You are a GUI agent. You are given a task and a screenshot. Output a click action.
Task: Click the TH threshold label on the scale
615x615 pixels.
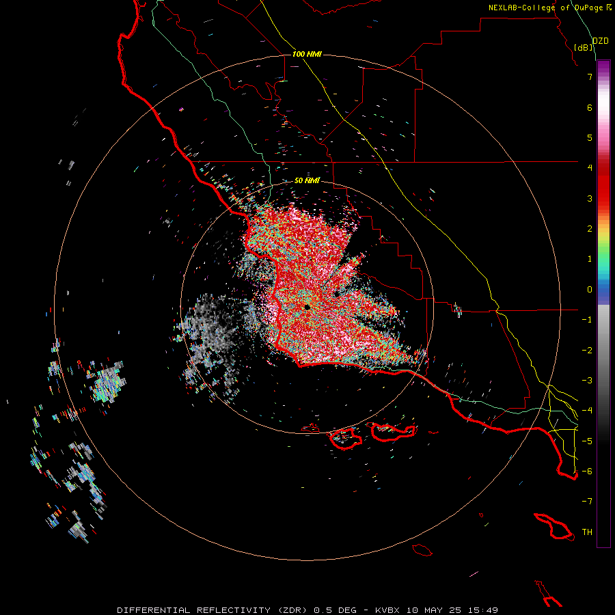click(x=587, y=532)
